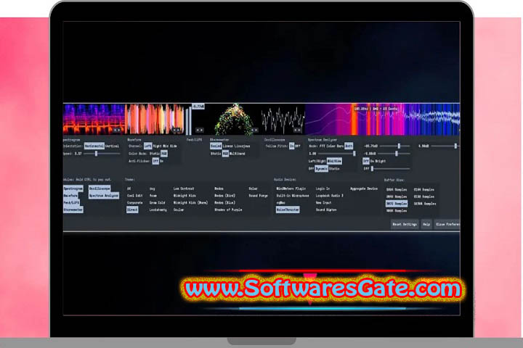Click the green stereometer scatter display
Image resolution: width=523 pixels, height=348 pixels.
[233, 119]
